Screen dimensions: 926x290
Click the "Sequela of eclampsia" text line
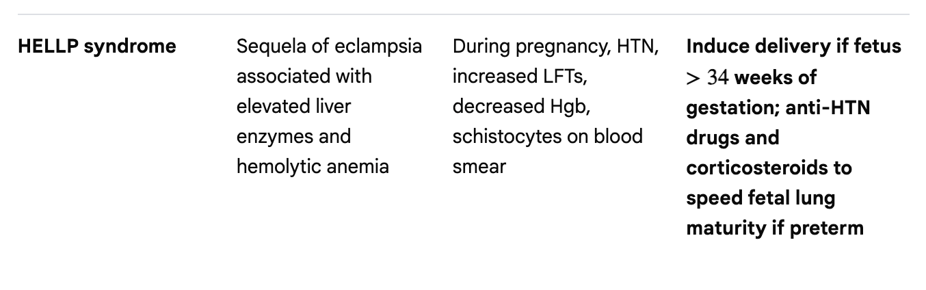coord(329,47)
